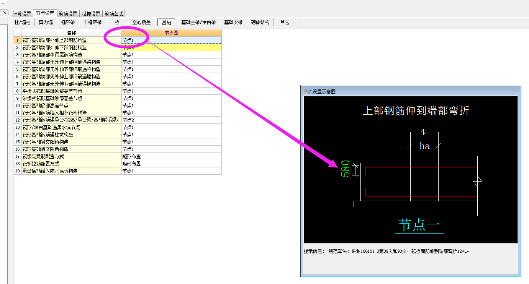Choose the 柱/墙柱 category
The width and height of the screenshot is (529, 284).
tap(23, 23)
